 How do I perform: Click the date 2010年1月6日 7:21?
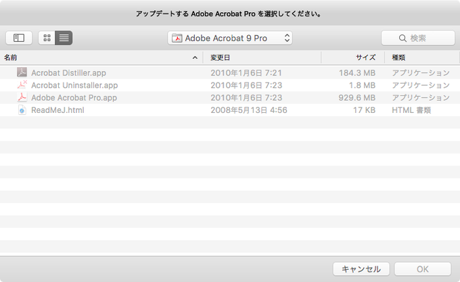tap(246, 73)
